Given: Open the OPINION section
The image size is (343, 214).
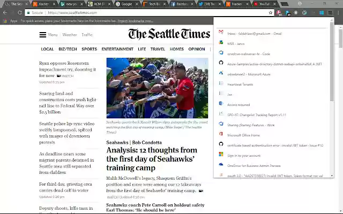Looking at the screenshot, I should tap(197, 49).
